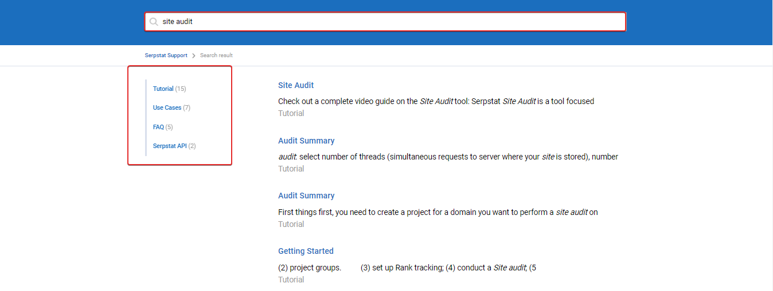Click Tutorial label under Site Audit result
This screenshot has height=291, width=773.
click(x=291, y=113)
